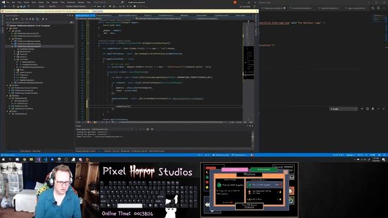388x218 pixels.
Task: Click the Solution Explorer search field
Action: coord(39,22)
